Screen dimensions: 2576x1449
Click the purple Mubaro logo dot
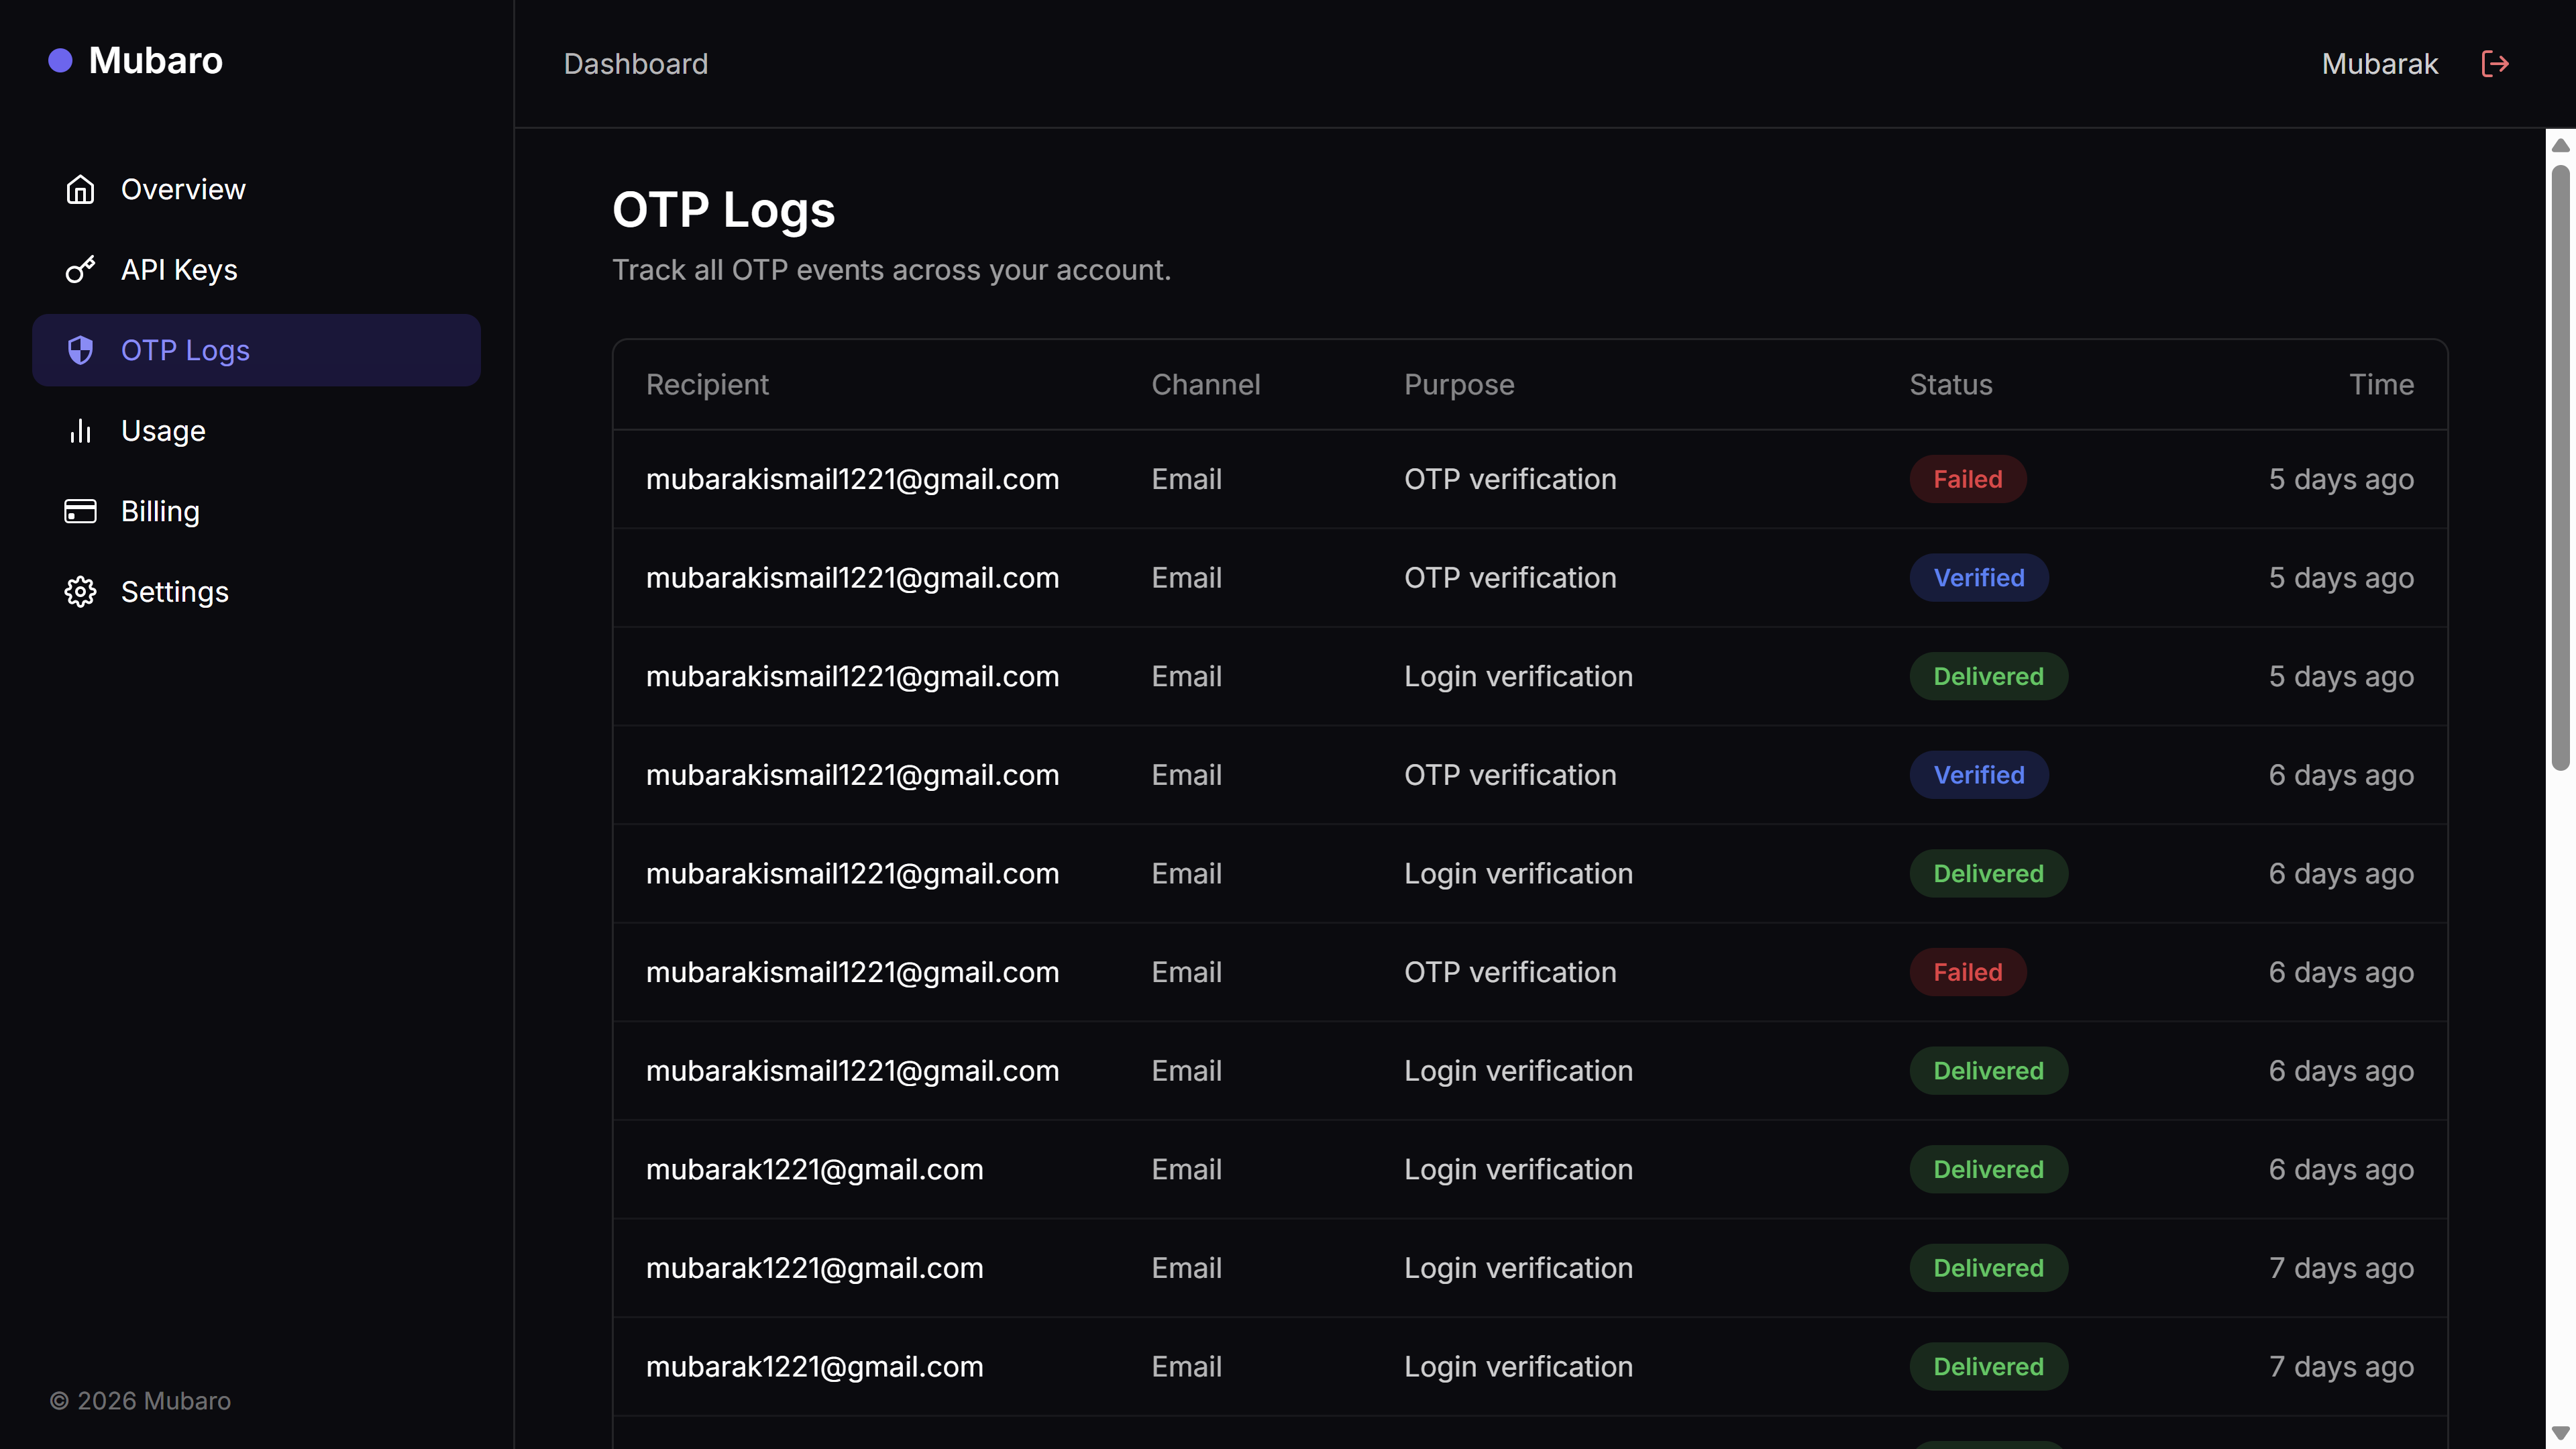pos(60,61)
